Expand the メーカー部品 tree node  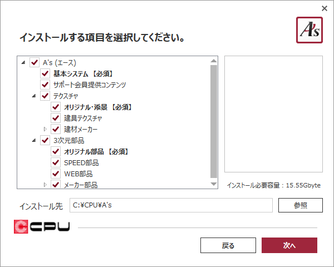[x=45, y=185]
